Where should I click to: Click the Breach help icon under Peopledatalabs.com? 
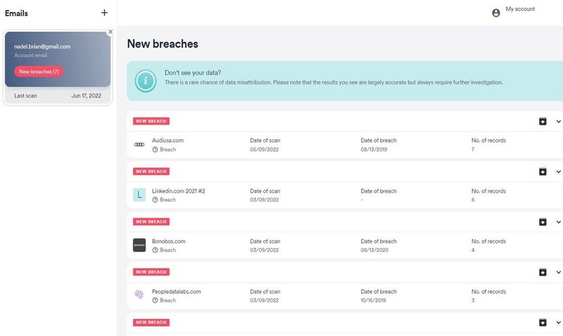155,300
